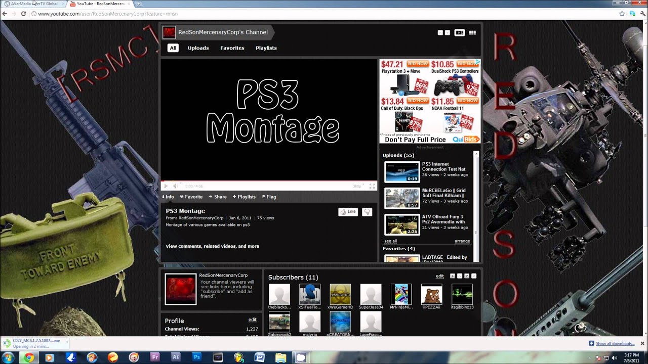Open subscriber xWeGameHD avatar

coord(340,294)
